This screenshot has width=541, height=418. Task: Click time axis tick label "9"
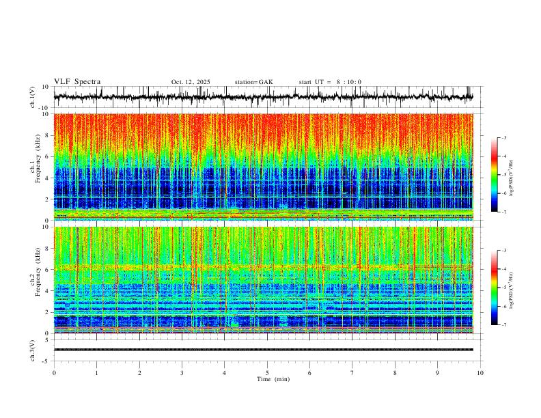437,373
